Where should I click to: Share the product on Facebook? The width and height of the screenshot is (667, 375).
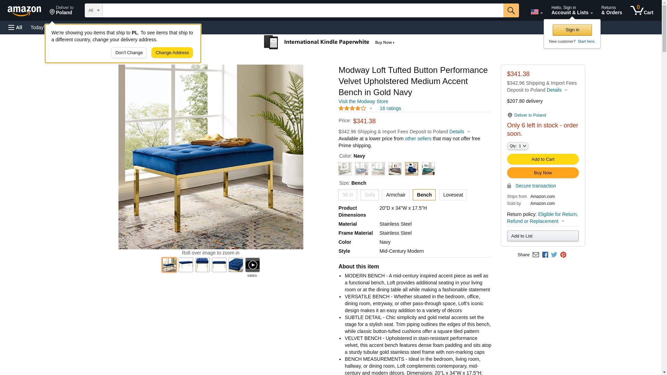click(545, 255)
